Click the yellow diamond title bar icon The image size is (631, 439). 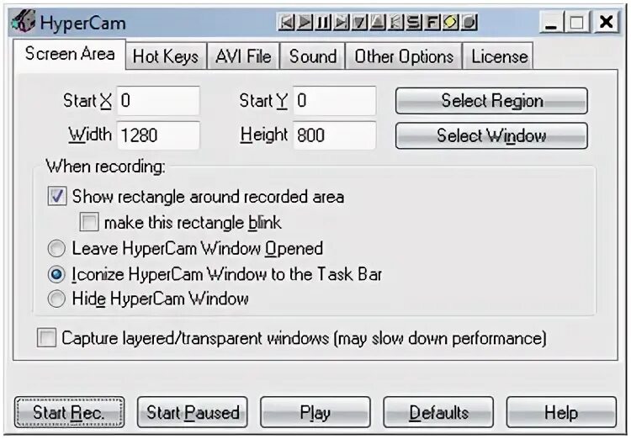(451, 23)
